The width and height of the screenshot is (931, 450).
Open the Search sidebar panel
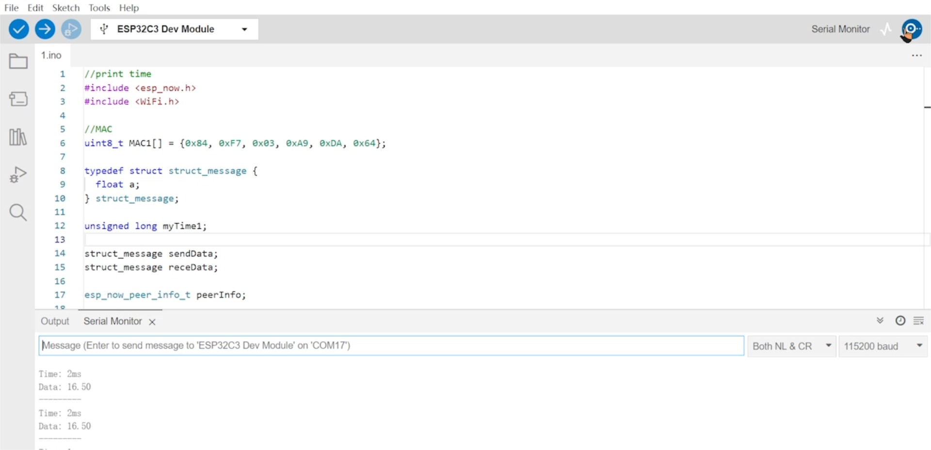pyautogui.click(x=18, y=213)
